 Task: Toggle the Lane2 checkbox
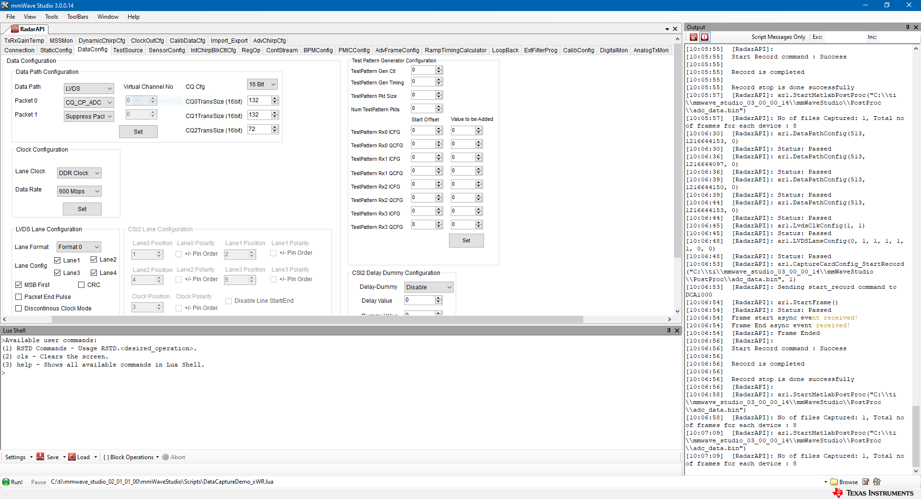94,260
